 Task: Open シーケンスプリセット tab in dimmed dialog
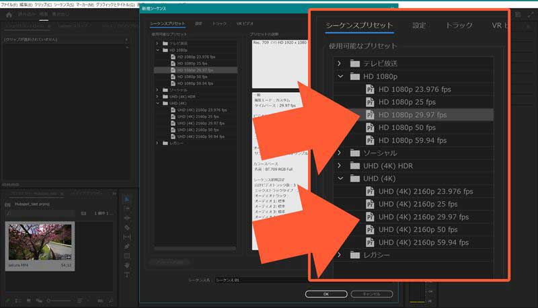point(167,24)
